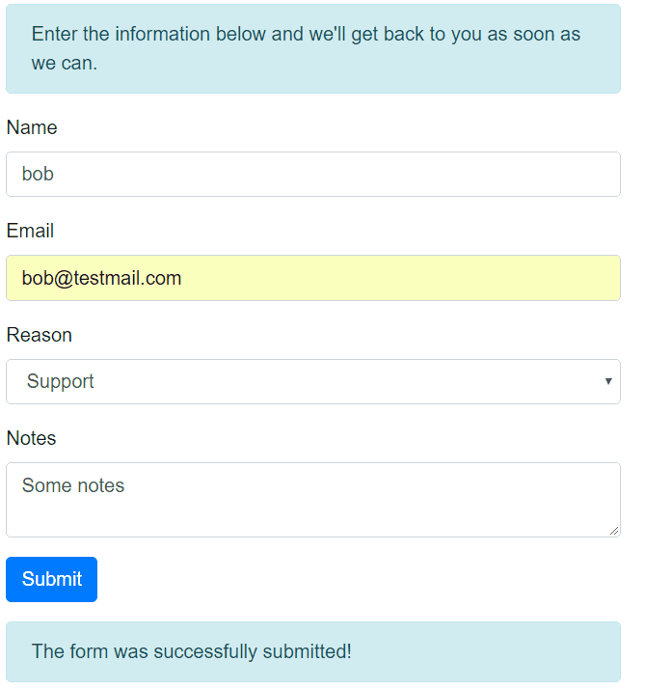Click the 'Name' field label
This screenshot has width=672, height=689.
pyautogui.click(x=32, y=127)
